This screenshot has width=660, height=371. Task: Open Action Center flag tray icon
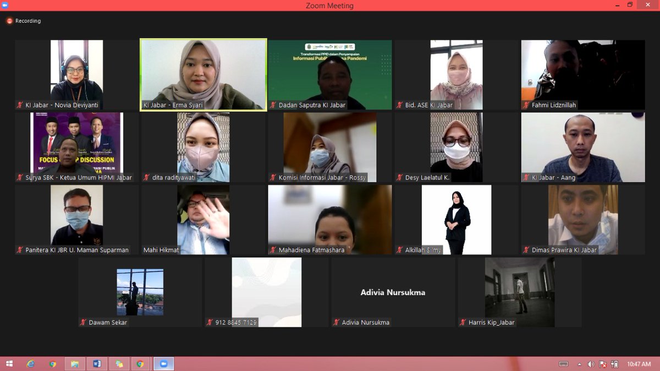[603, 364]
